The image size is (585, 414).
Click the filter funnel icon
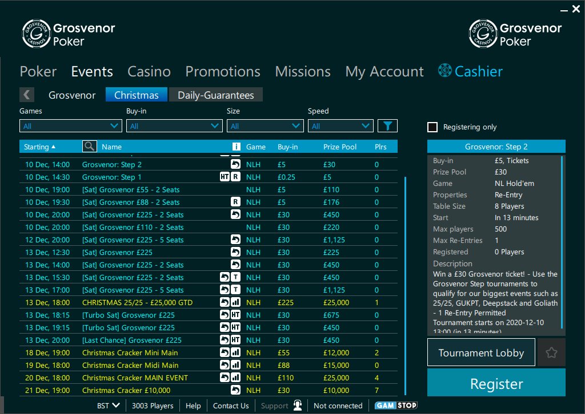pyautogui.click(x=387, y=126)
